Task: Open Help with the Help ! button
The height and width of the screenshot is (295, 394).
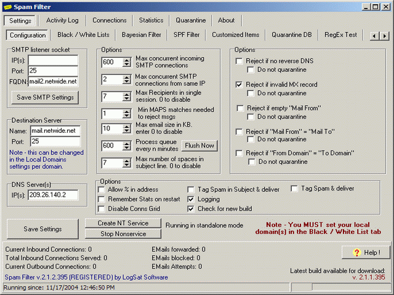Action: pyautogui.click(x=366, y=253)
